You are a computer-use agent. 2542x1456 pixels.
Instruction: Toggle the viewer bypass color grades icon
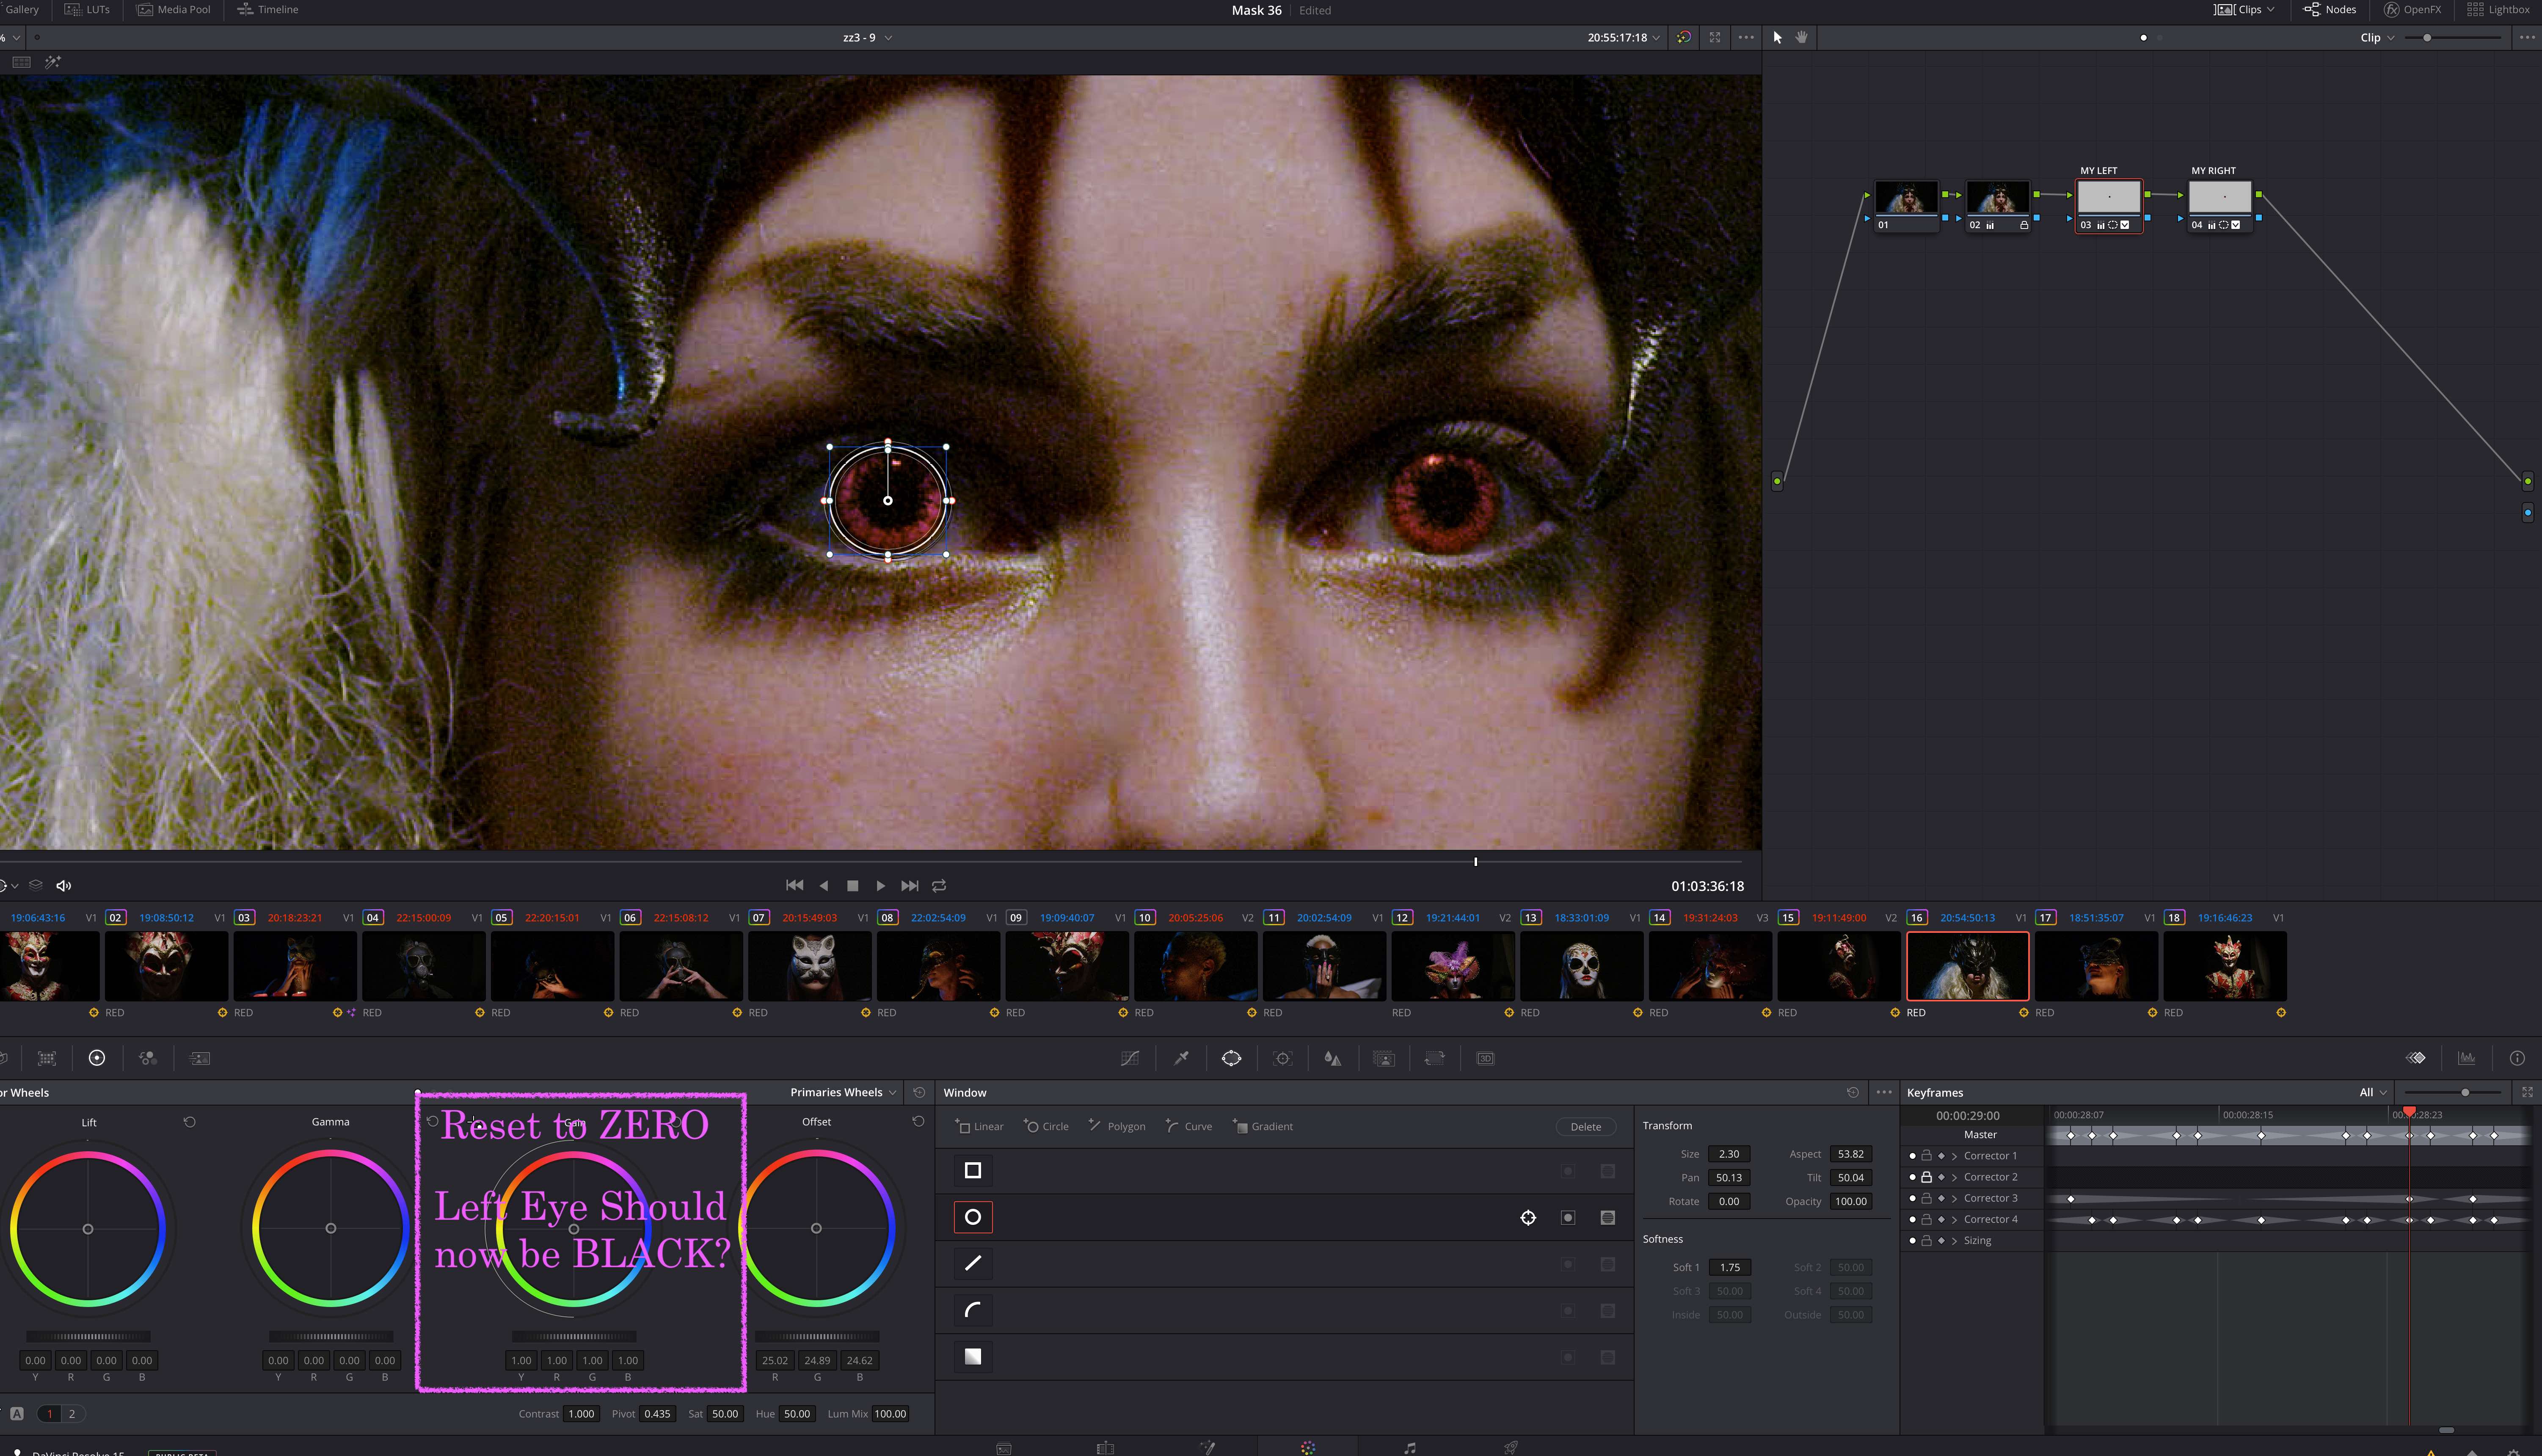(1684, 37)
